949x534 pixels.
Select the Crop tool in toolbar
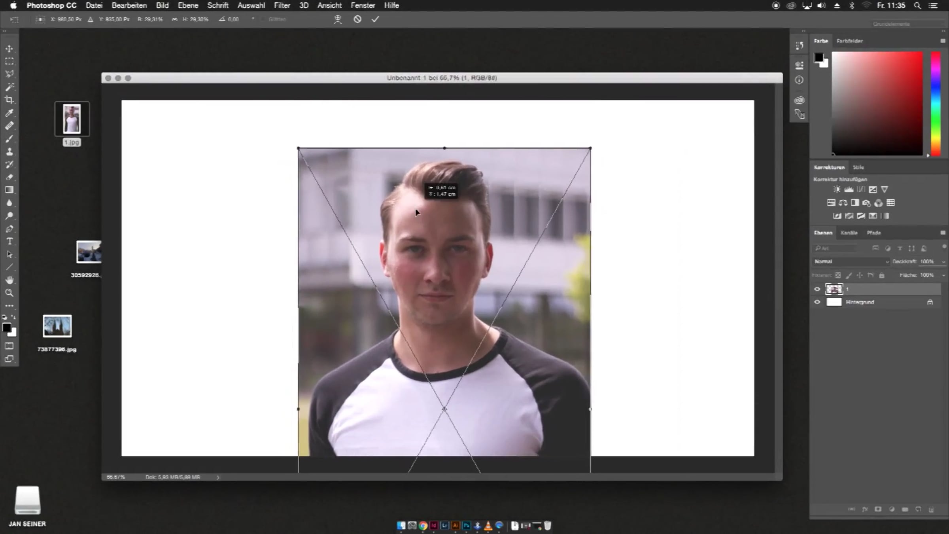click(x=9, y=100)
